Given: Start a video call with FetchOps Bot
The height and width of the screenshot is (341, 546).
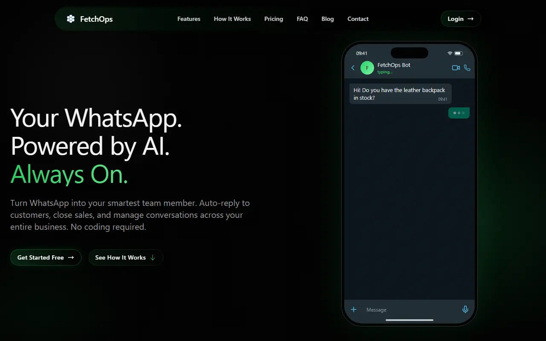Looking at the screenshot, I should tap(456, 68).
